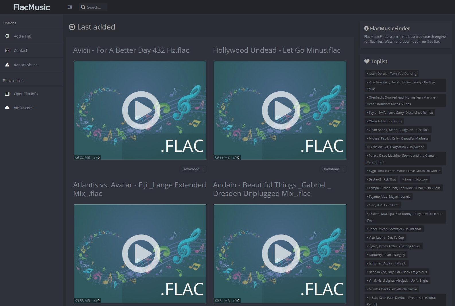Open Andain - Beautiful Things title
This screenshot has width=455, height=306.
[x=272, y=189]
